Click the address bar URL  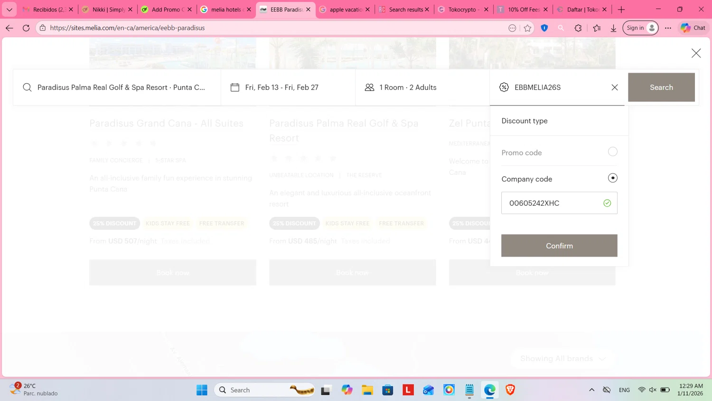click(x=127, y=28)
